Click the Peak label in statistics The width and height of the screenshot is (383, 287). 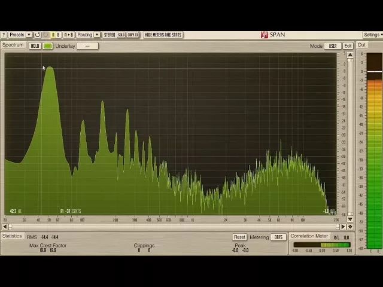coord(240,245)
